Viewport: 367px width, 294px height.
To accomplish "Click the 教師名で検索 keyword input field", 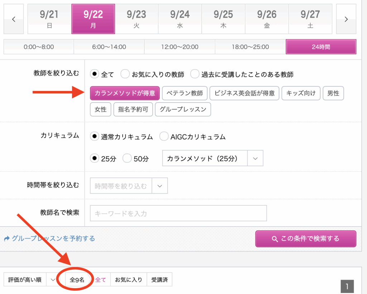I will 178,213.
